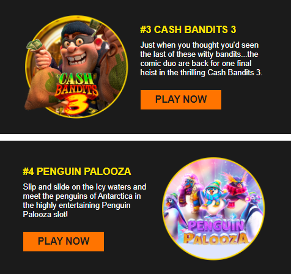Click Play Now under Cash Bandits 3
Image resolution: width=291 pixels, height=274 pixels.
pyautogui.click(x=181, y=100)
